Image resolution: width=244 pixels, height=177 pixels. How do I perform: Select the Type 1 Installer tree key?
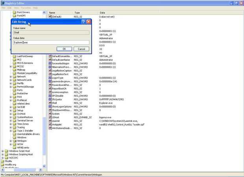[x=25, y=130]
